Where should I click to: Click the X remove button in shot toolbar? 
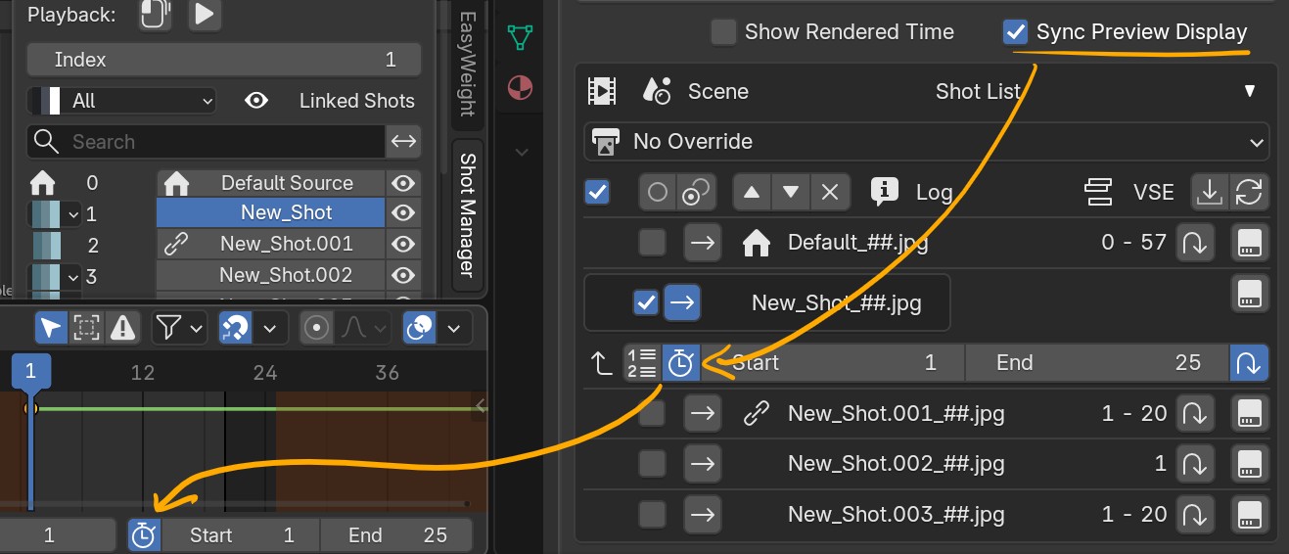pos(830,192)
